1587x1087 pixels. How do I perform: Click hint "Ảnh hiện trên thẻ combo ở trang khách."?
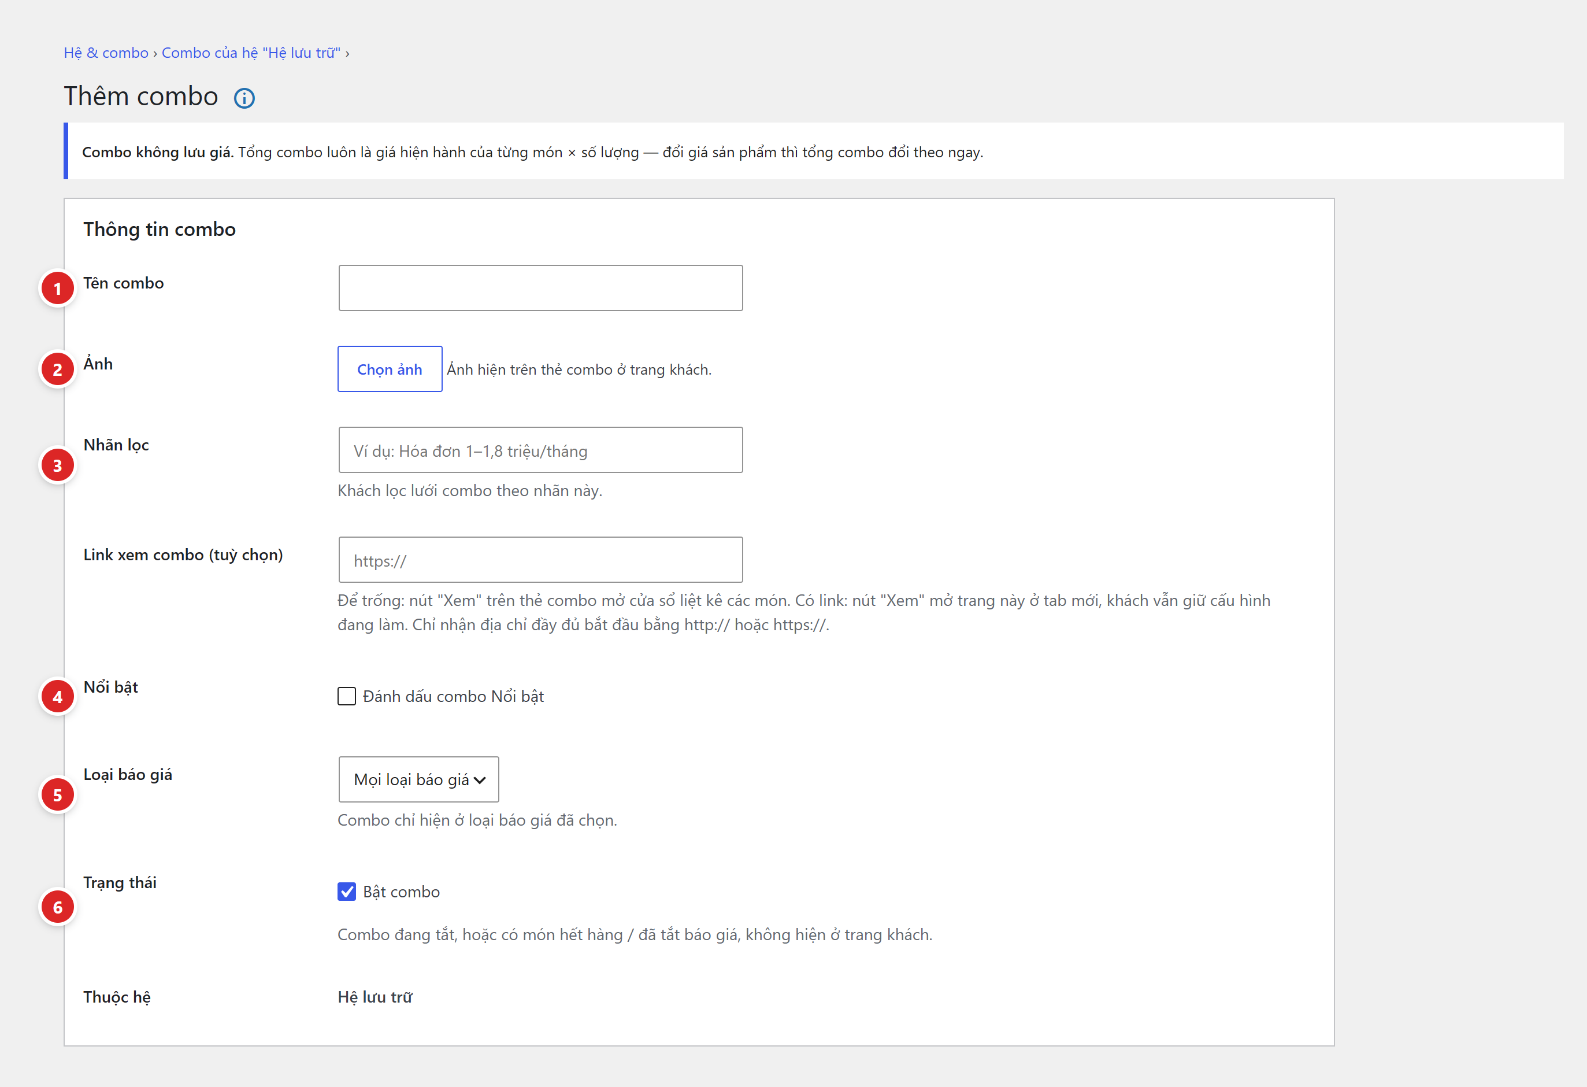[x=579, y=369]
